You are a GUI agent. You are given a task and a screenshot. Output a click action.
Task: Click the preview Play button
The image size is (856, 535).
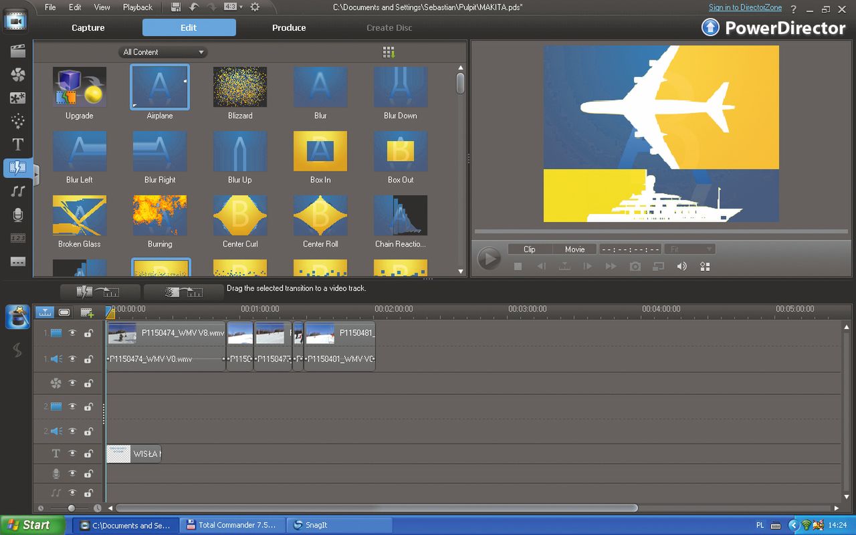(x=489, y=258)
